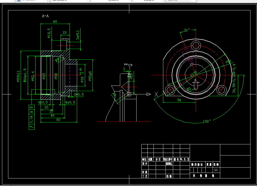The width and height of the screenshot is (257, 186).
Task: Click the 48 width dimension text
Action: pos(55,21)
